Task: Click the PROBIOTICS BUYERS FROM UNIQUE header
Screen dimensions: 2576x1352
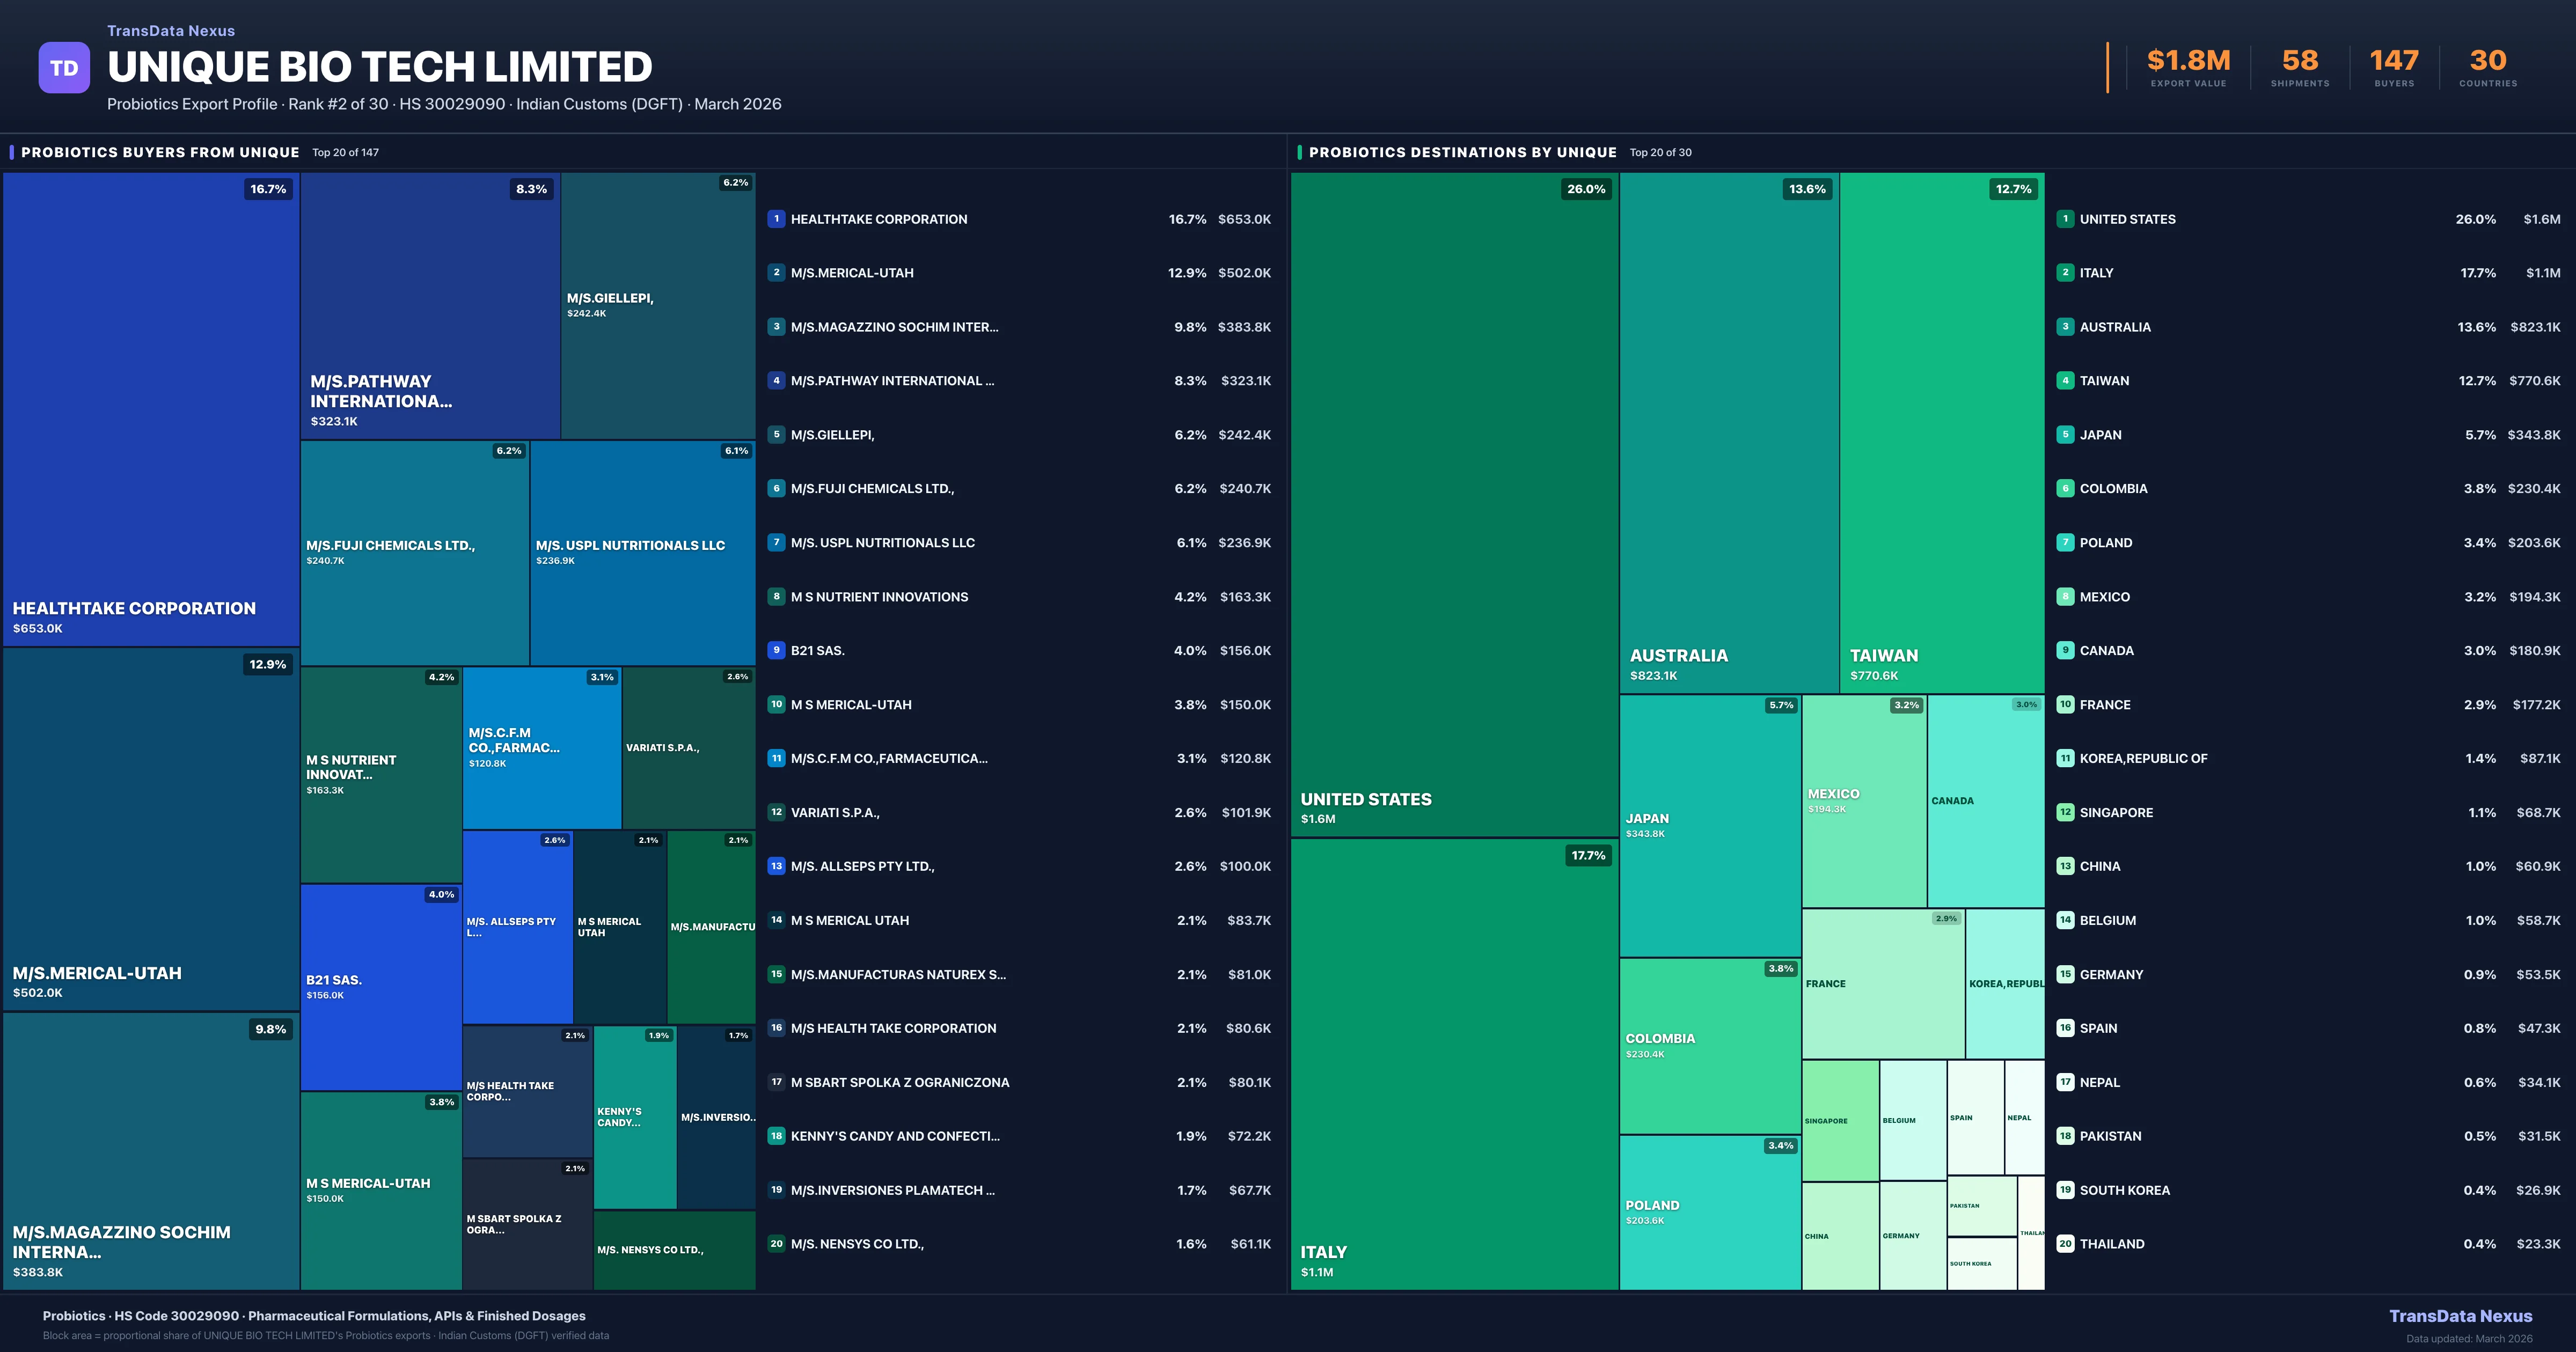Action: coord(160,152)
